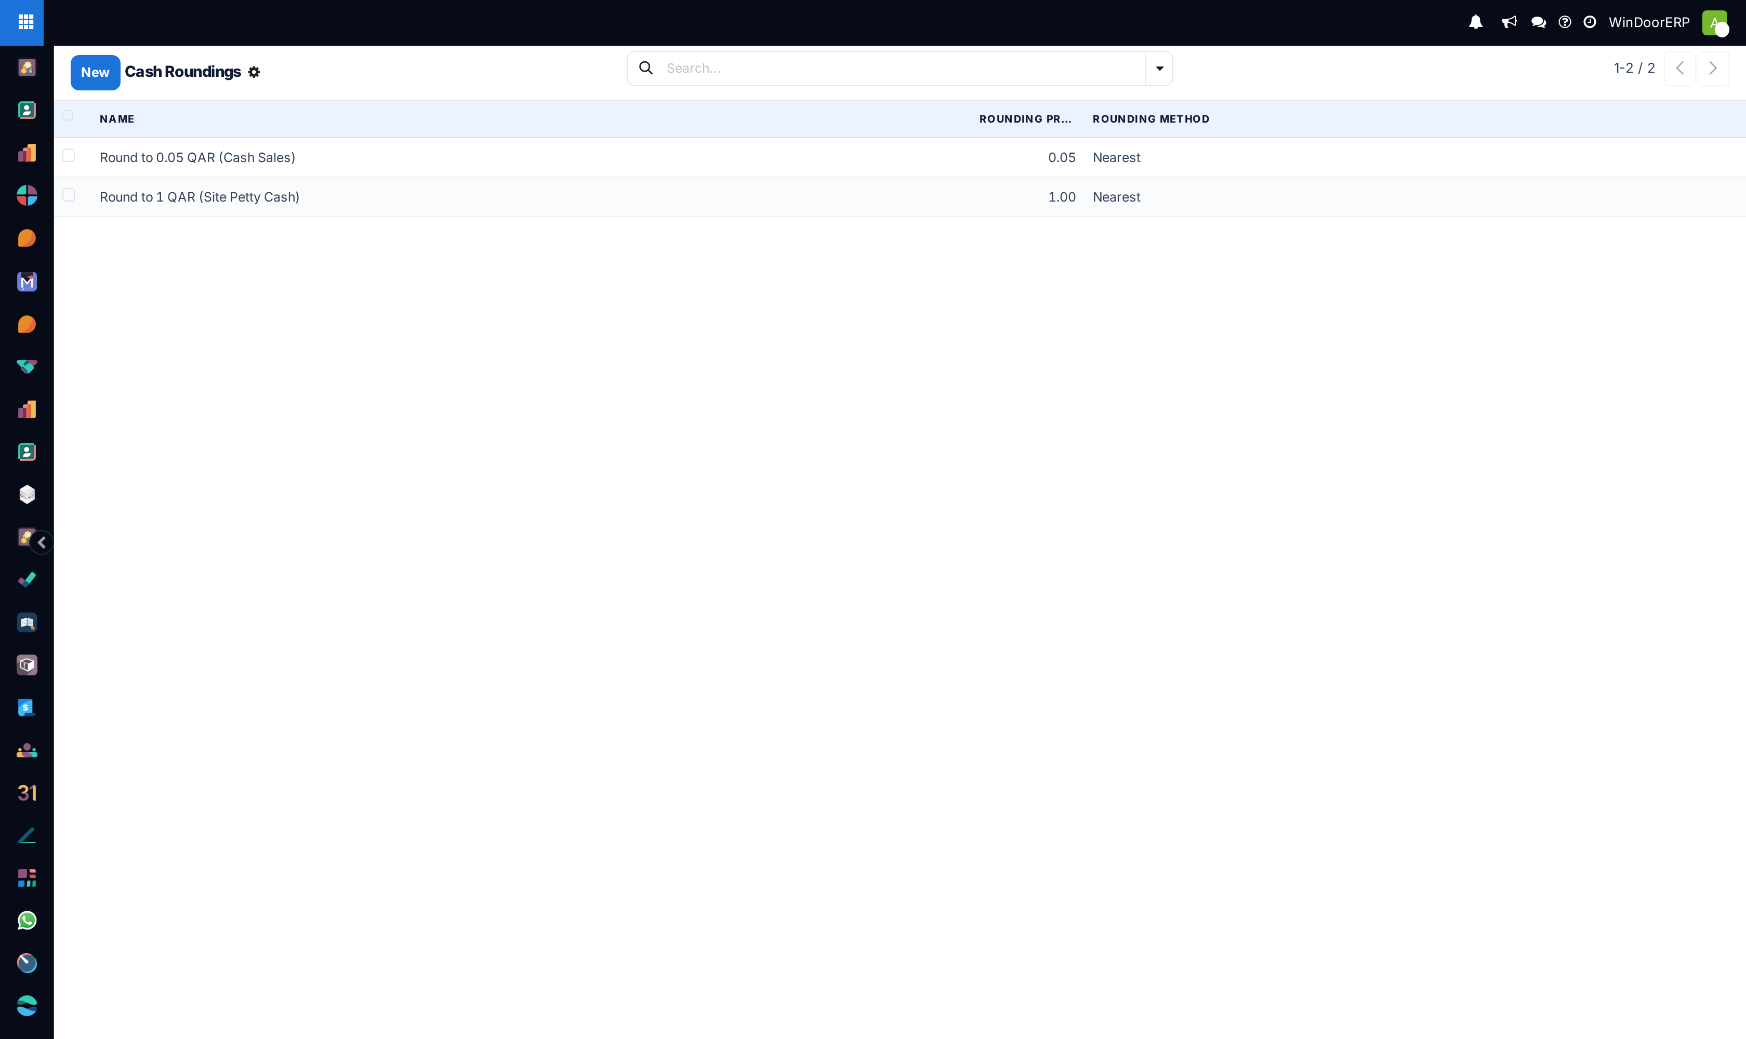
Task: Click Nearest in the Site Petty Cash row
Action: 1116,197
